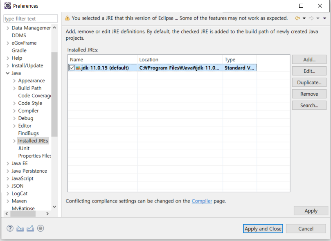
Task: Expand the Build Path node
Action: [14, 88]
